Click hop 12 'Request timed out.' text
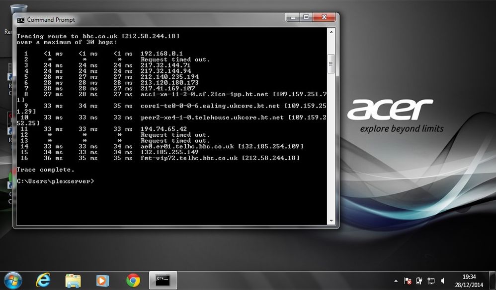 [x=175, y=135]
